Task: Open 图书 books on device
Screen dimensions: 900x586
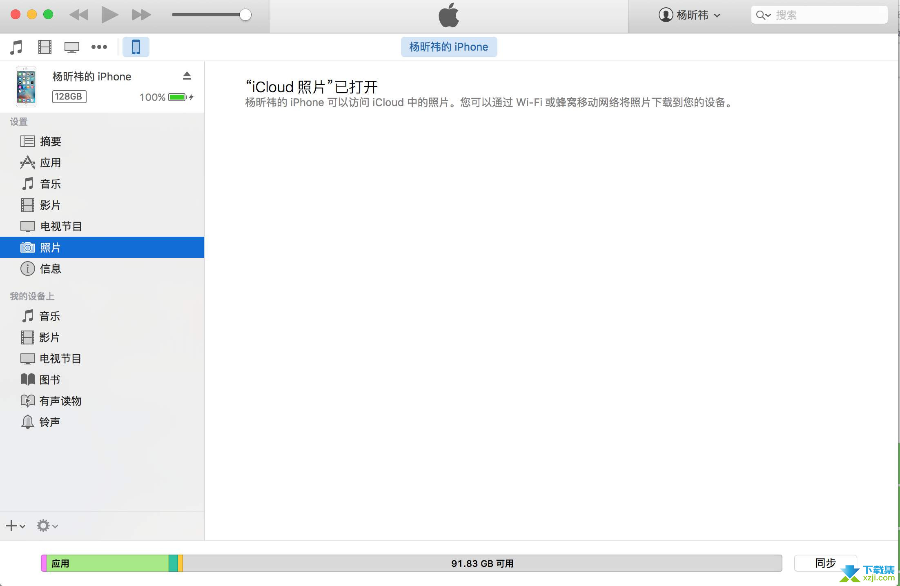Action: [102, 380]
